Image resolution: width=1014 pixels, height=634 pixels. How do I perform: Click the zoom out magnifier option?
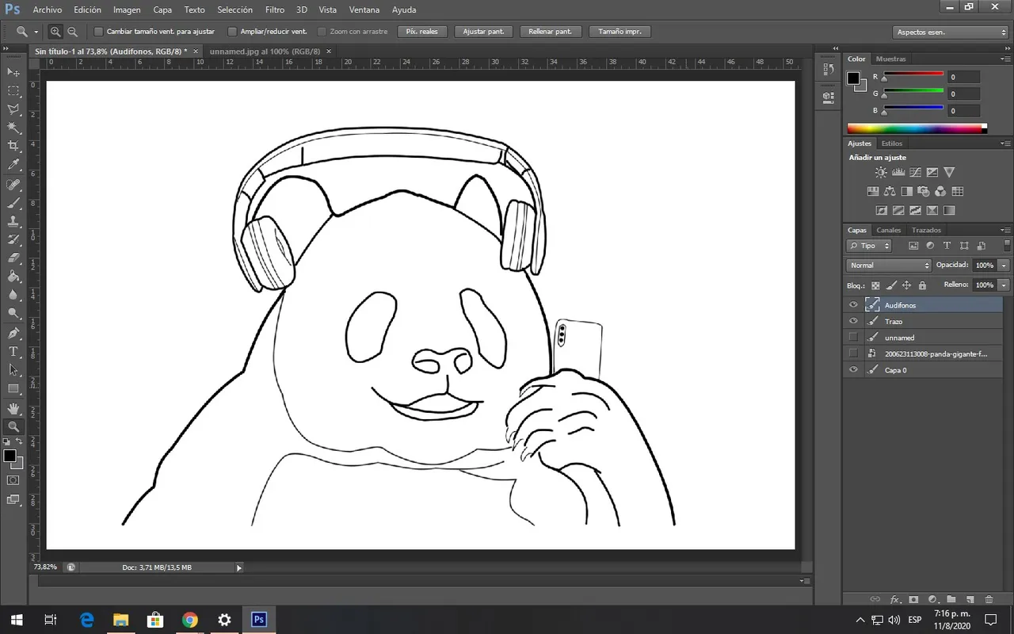click(x=73, y=32)
